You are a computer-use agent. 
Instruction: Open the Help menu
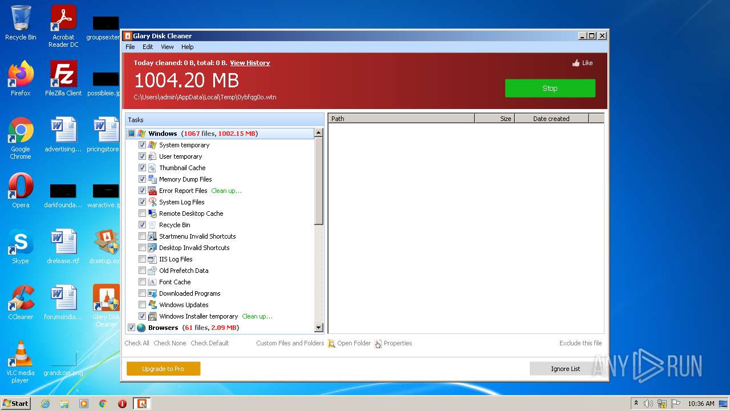point(188,47)
